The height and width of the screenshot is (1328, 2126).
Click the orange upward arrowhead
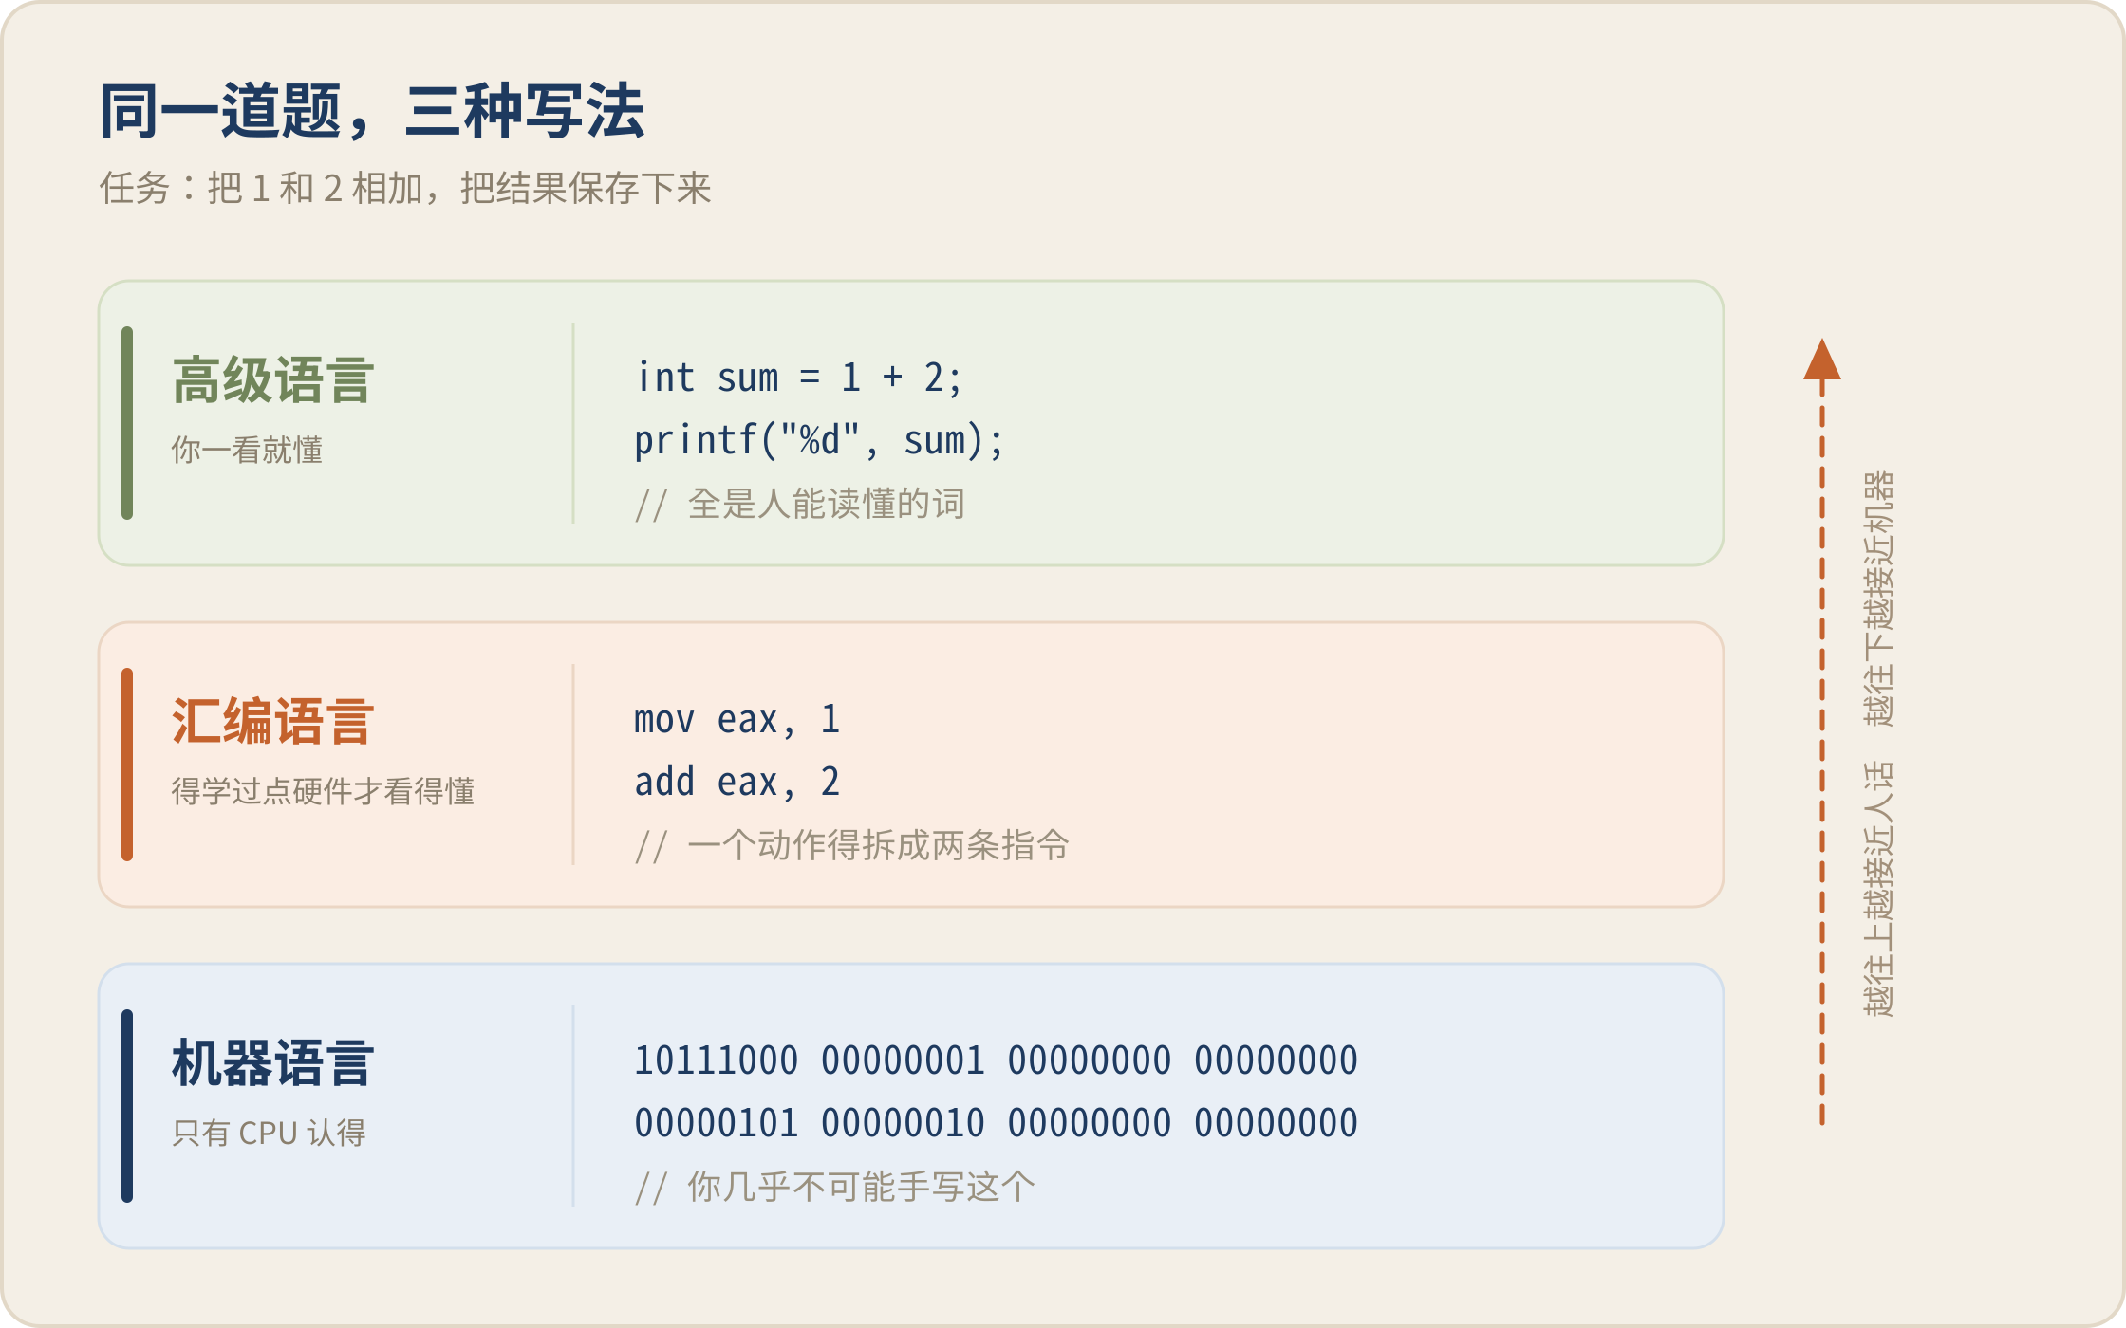[x=1821, y=360]
